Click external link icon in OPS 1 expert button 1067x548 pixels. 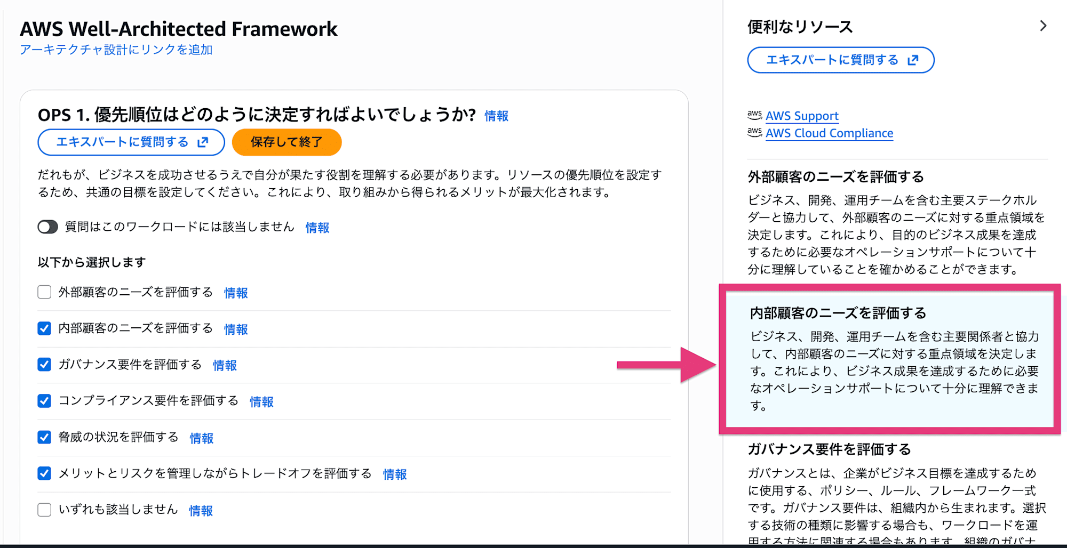203,142
